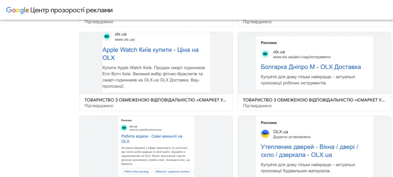Click the OLX.ua name in the Утепление дверей ad

[x=281, y=132]
